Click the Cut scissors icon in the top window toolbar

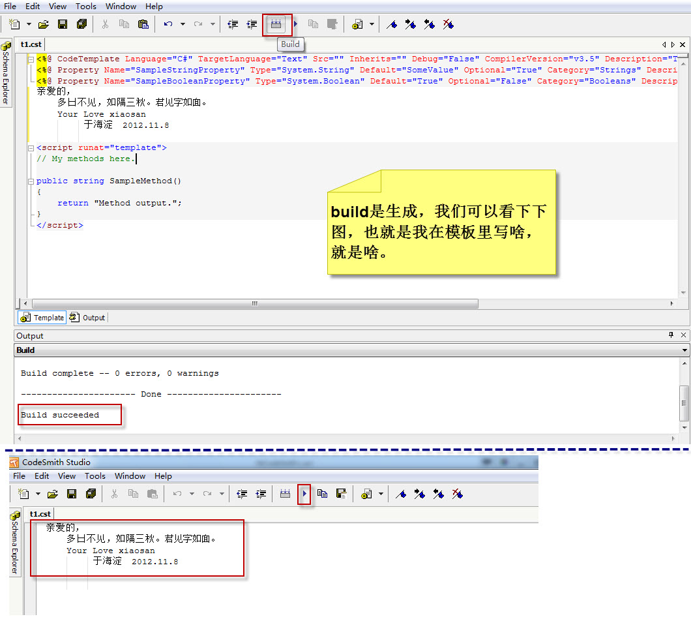[x=105, y=24]
